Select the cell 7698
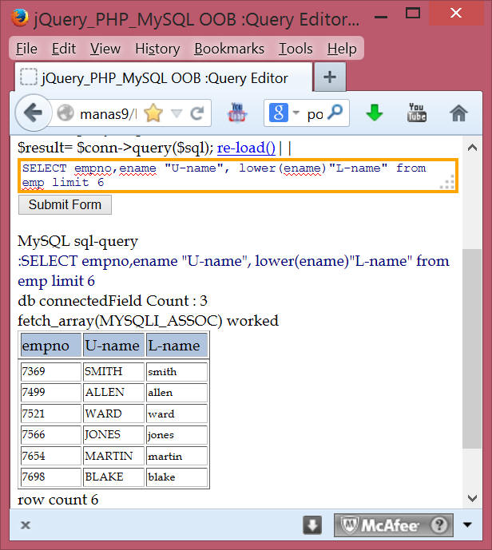The width and height of the screenshot is (492, 550). 51,477
